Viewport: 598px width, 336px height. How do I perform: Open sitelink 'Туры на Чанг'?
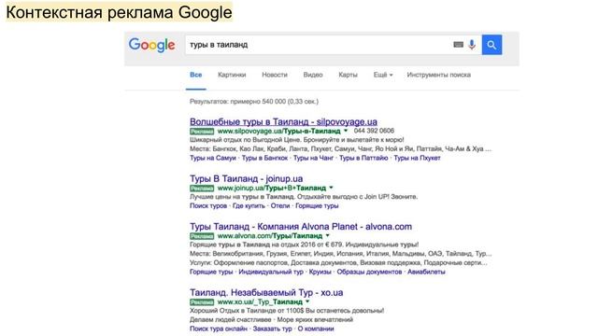pyautogui.click(x=313, y=158)
